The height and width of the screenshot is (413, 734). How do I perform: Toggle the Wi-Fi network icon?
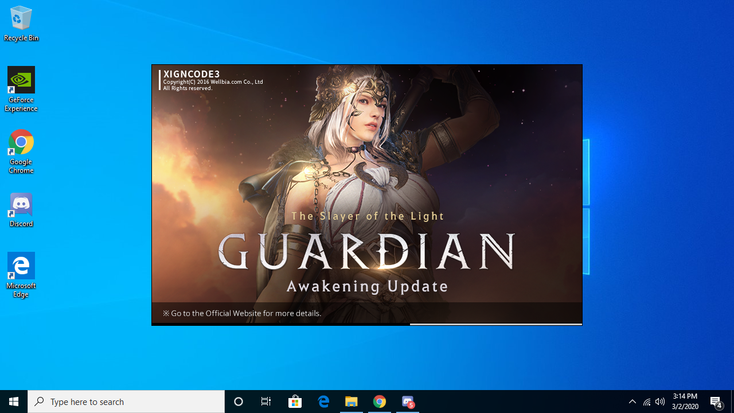pos(647,402)
